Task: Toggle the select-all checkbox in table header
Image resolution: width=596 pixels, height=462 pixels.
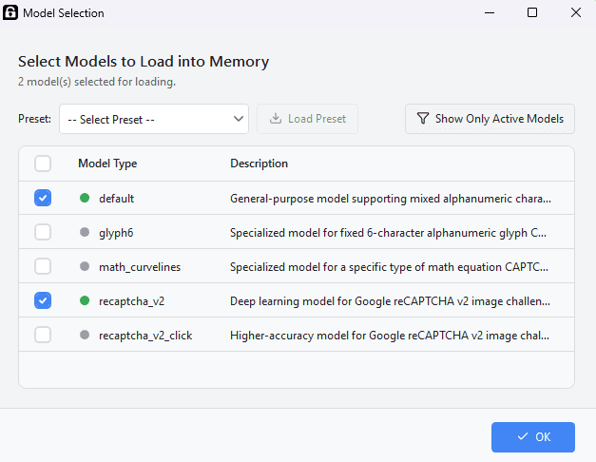Action: 43,164
